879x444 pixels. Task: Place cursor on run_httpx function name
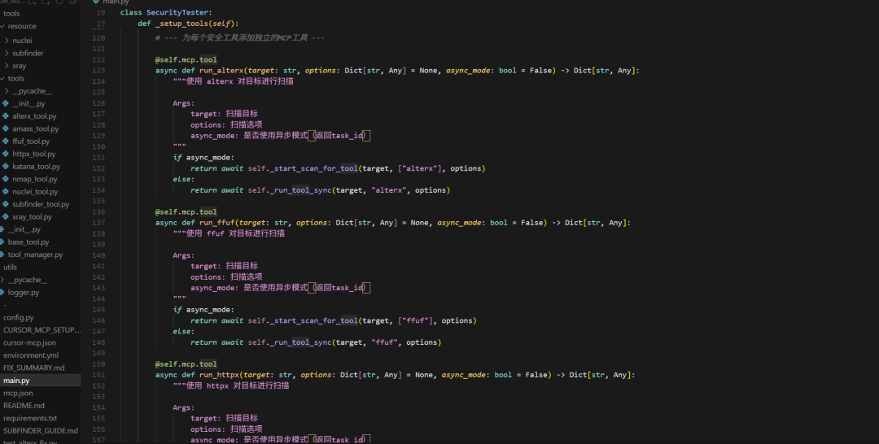(x=219, y=375)
